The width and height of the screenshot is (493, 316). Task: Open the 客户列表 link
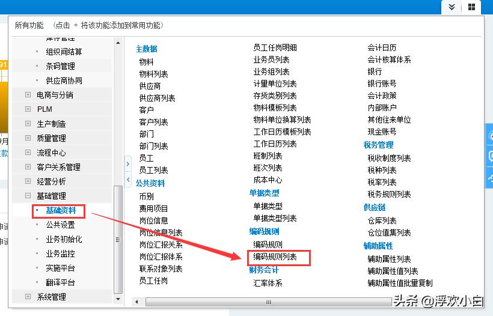154,122
